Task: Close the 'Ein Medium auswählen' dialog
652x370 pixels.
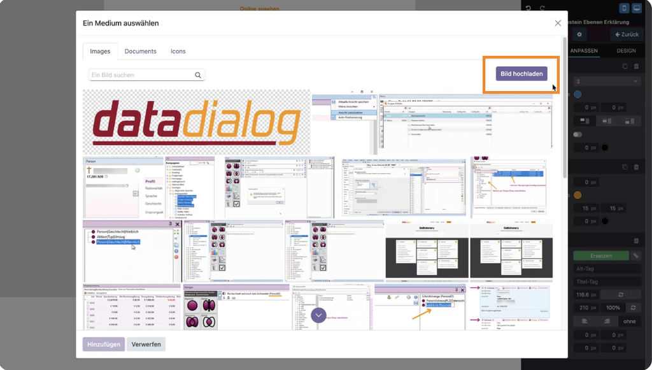Action: coord(558,24)
